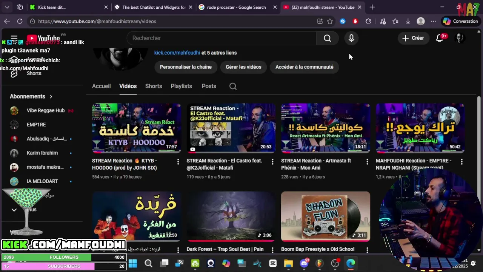
Task: Open the media control music icon
Action: [383, 21]
